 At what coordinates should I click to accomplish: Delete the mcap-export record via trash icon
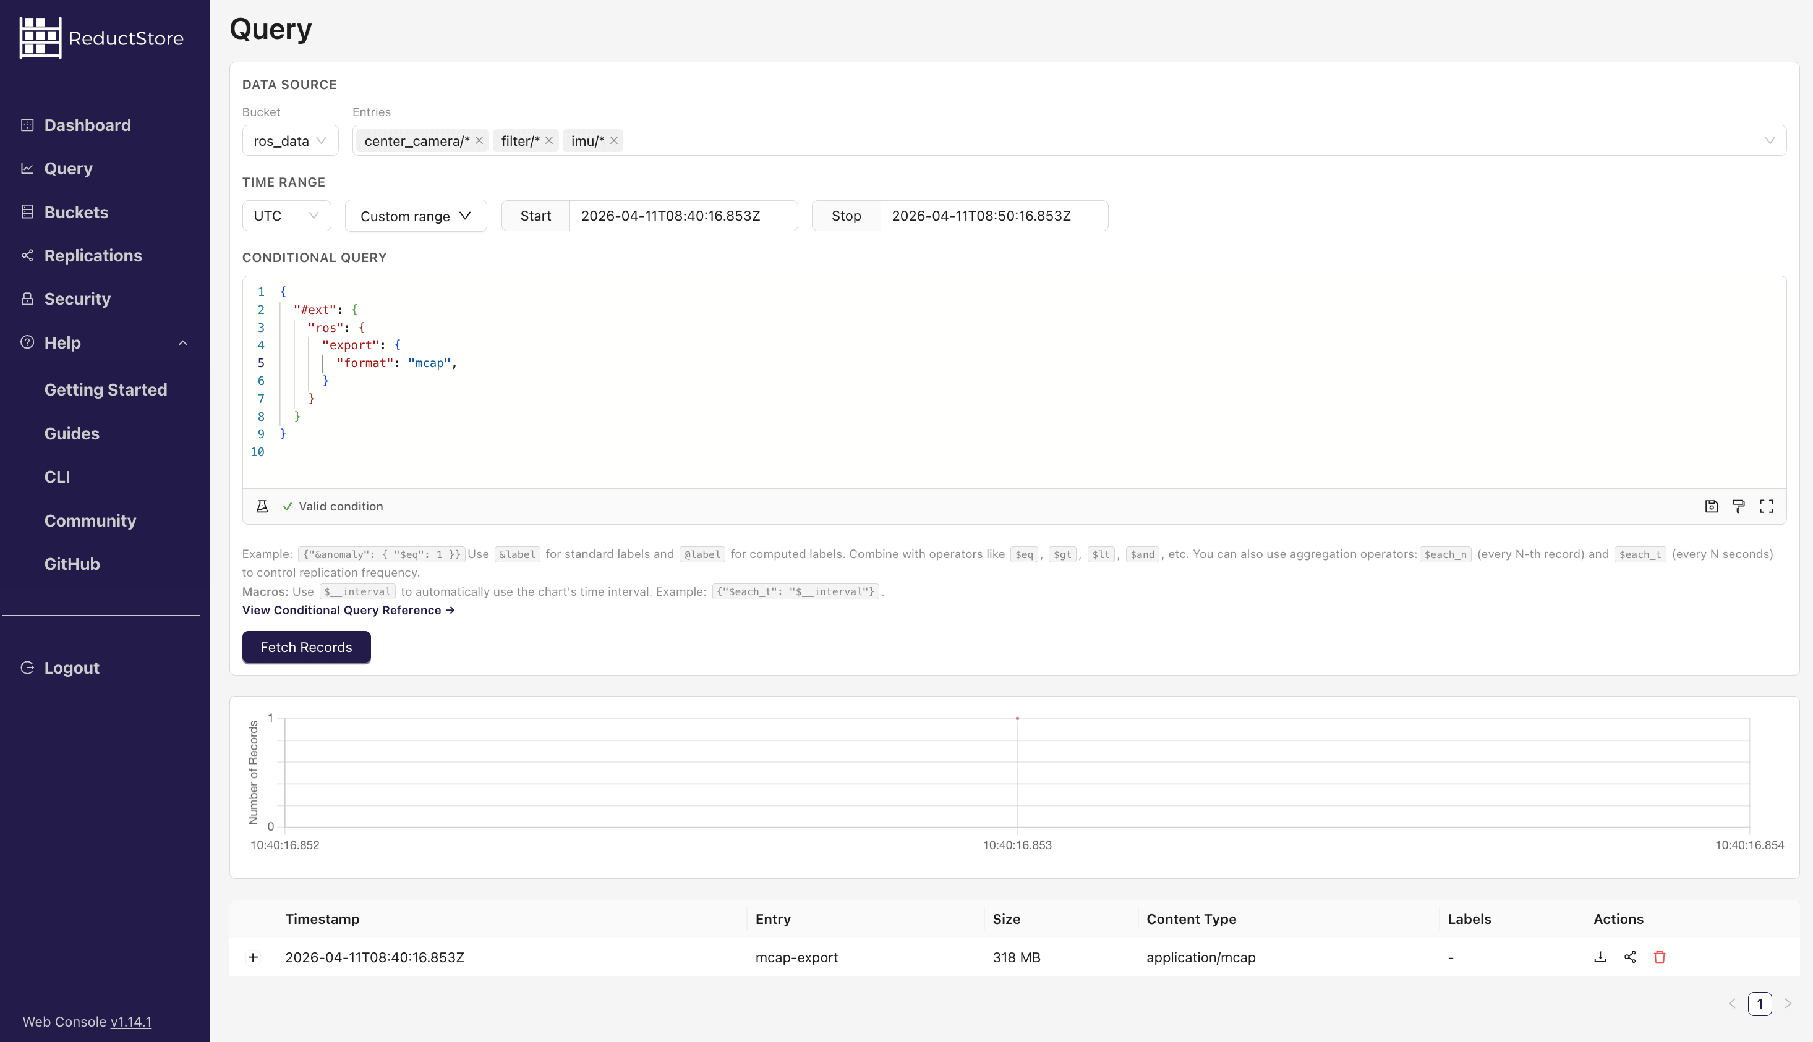(1659, 957)
